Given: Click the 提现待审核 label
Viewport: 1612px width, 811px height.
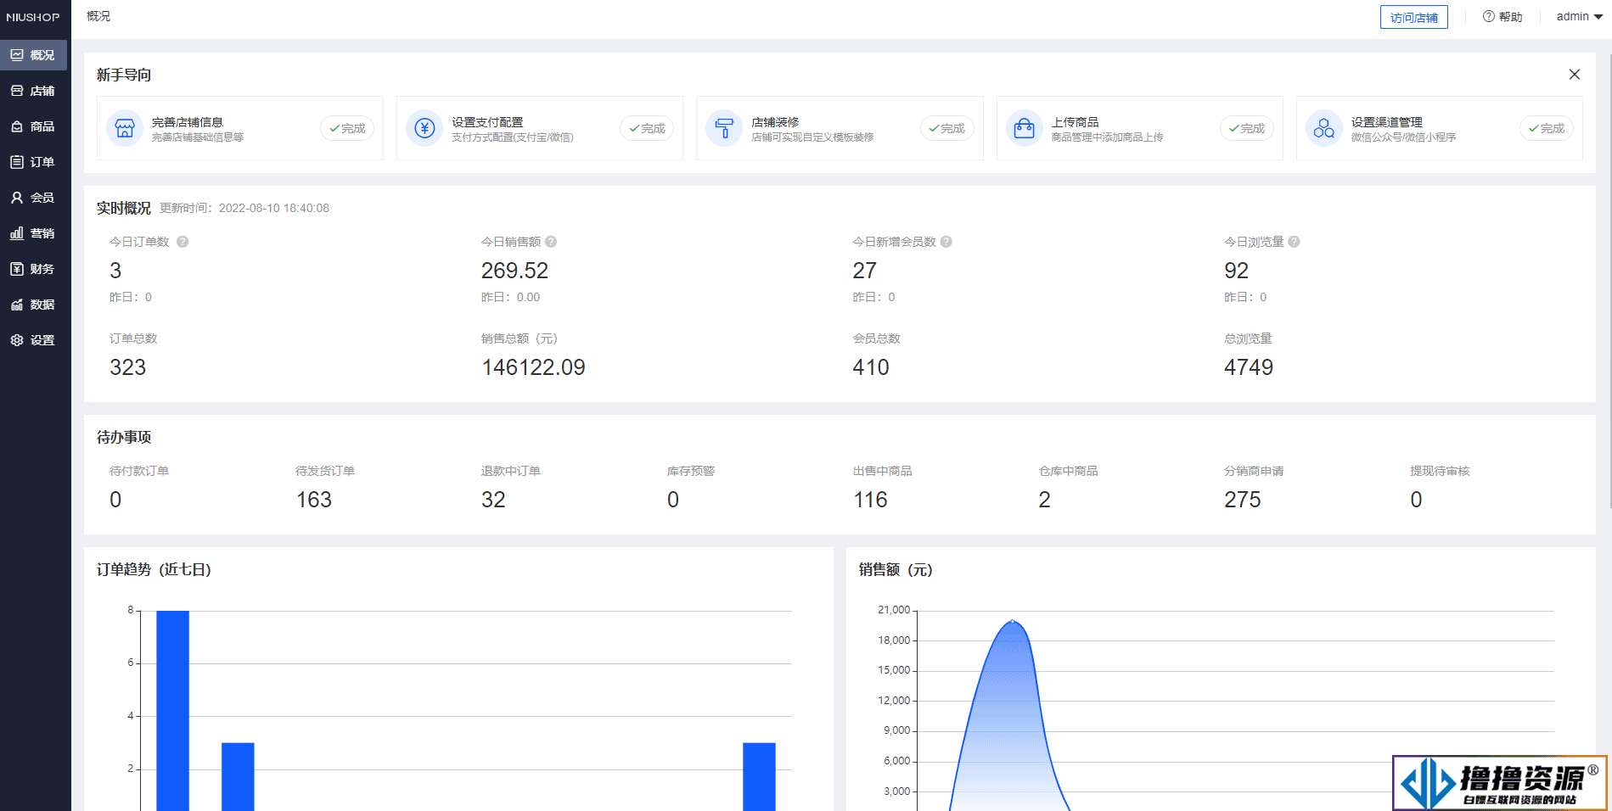Looking at the screenshot, I should pyautogui.click(x=1440, y=471).
